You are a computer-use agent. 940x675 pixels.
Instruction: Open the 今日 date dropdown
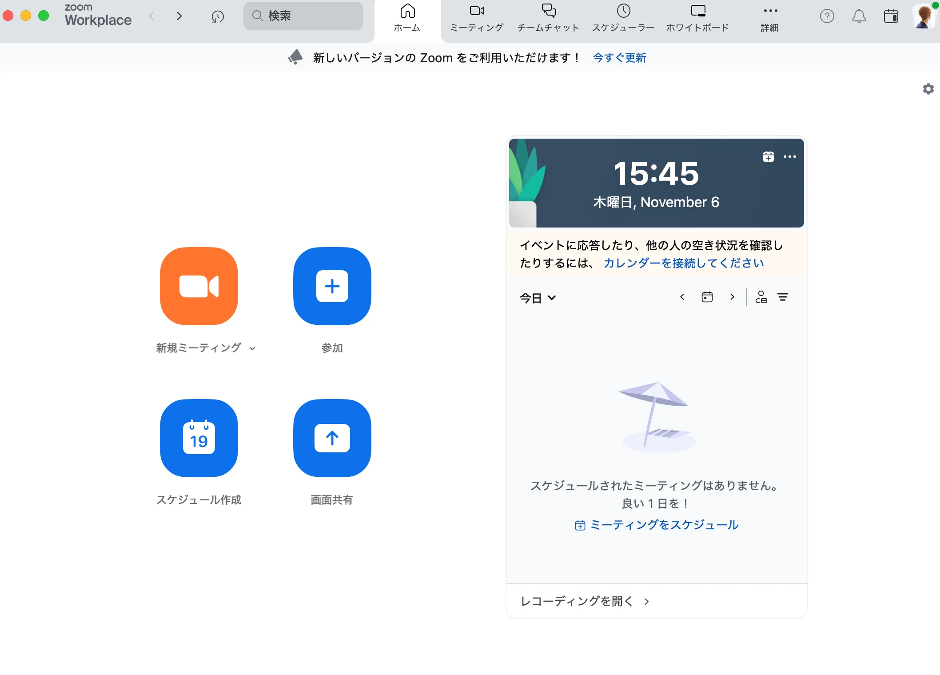[538, 298]
